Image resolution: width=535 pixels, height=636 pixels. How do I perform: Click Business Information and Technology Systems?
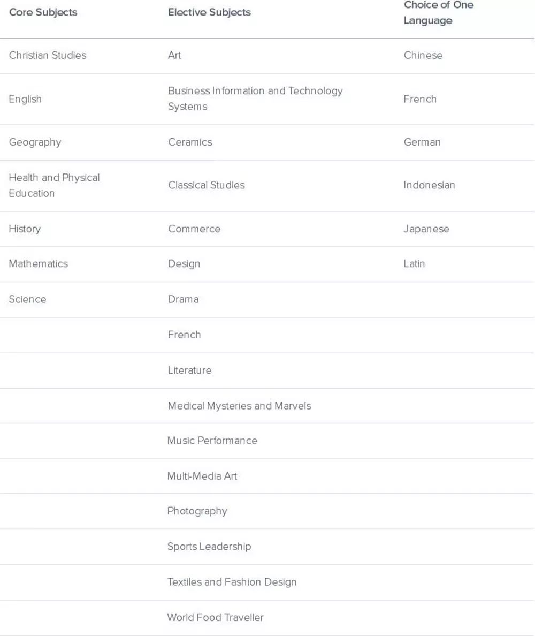pyautogui.click(x=255, y=99)
